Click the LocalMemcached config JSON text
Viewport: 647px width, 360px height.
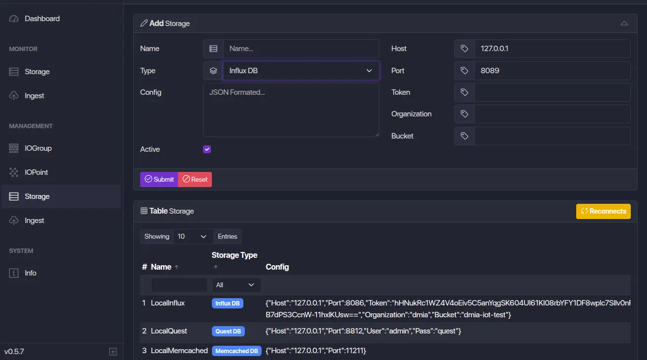point(316,351)
